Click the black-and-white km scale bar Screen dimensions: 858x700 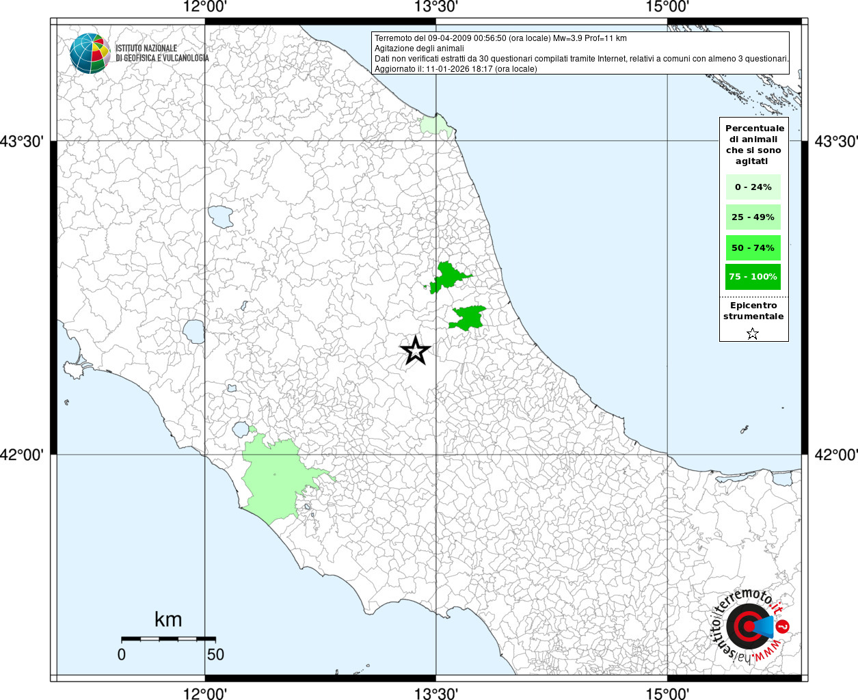coord(168,638)
